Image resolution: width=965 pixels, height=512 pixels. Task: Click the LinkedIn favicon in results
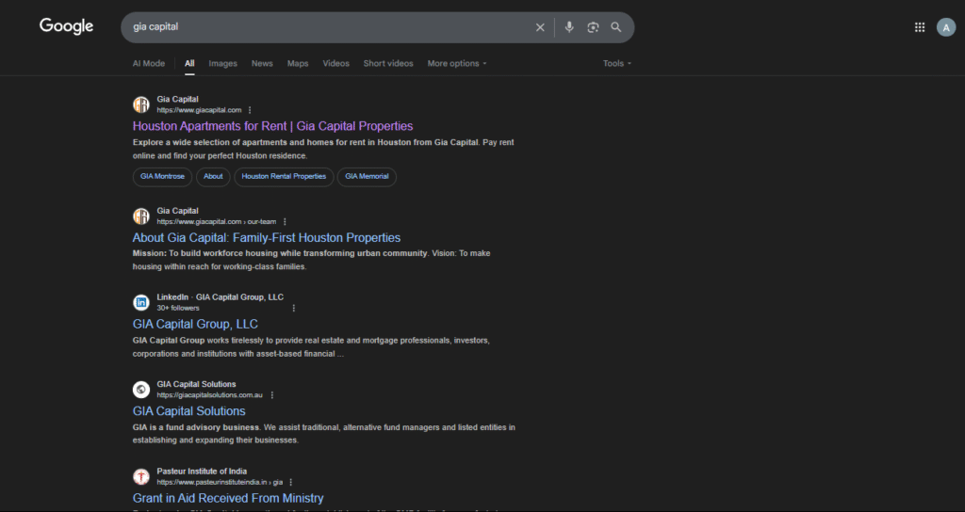pos(141,302)
